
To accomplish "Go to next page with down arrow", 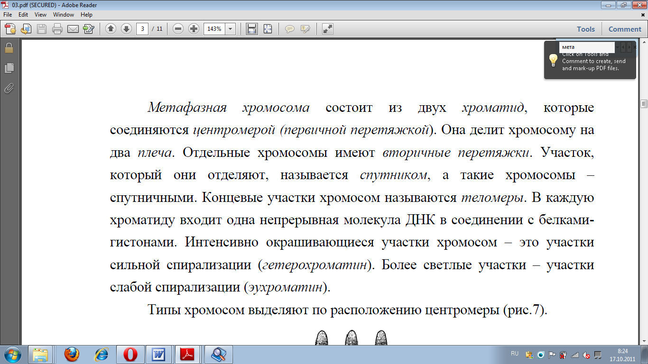I will (x=126, y=29).
